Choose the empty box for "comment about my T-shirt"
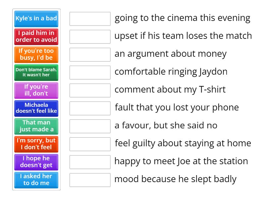Viewport: 265px width, 199px height. pos(90,90)
